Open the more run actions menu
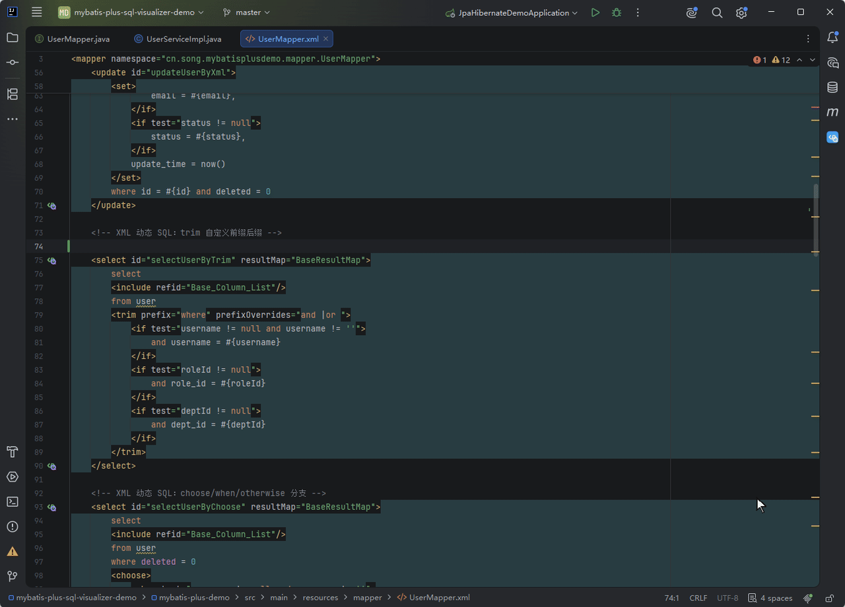This screenshot has height=607, width=845. click(638, 13)
